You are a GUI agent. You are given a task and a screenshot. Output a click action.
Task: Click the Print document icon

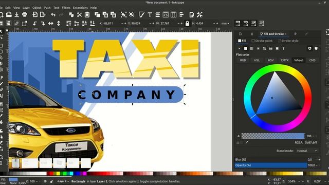[25, 14]
